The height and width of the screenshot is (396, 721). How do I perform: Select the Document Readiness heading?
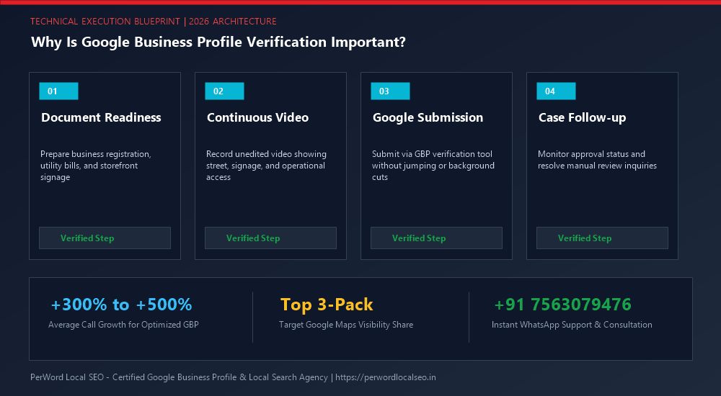tap(101, 117)
